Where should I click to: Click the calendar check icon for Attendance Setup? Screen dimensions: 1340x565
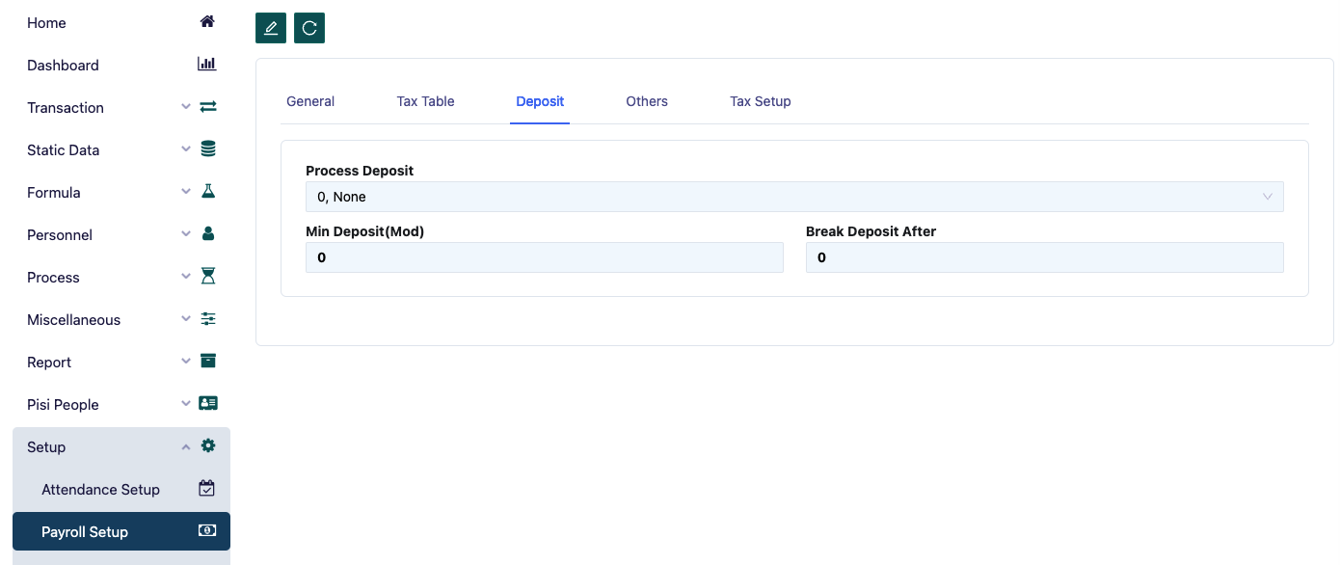coord(207,489)
